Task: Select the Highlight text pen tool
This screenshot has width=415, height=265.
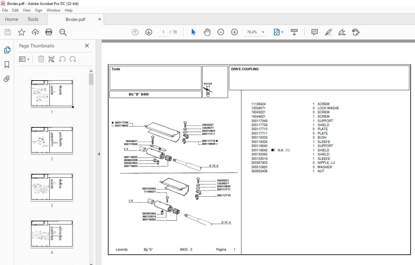Action: (328, 32)
